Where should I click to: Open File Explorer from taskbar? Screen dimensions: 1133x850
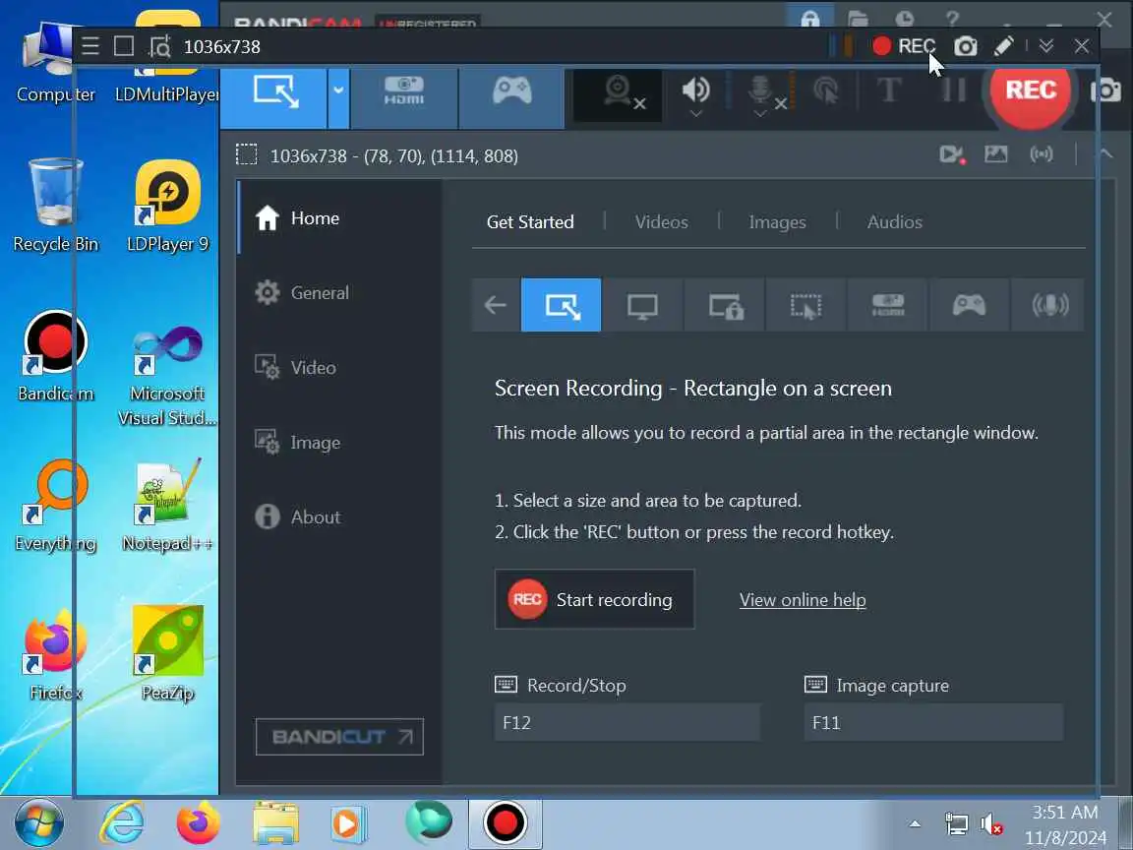[275, 823]
